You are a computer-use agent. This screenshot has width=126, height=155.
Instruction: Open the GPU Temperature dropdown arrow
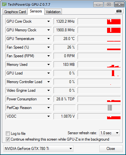click(x=48, y=39)
